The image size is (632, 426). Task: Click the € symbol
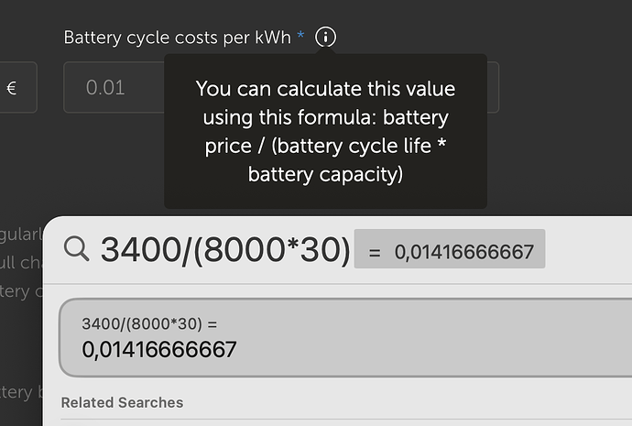pos(12,88)
